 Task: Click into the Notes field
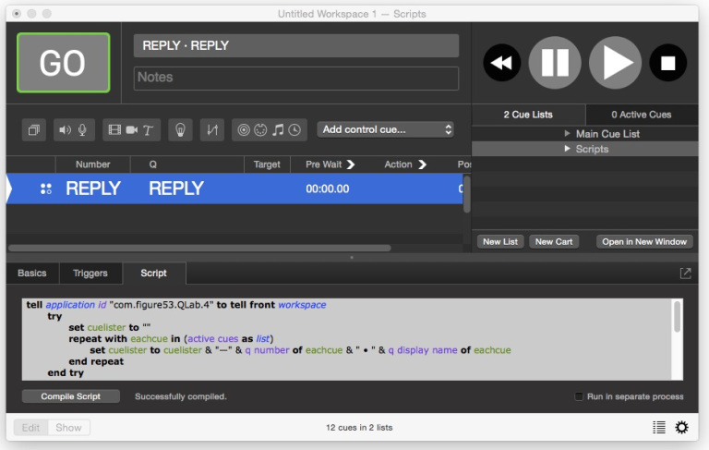pos(295,78)
